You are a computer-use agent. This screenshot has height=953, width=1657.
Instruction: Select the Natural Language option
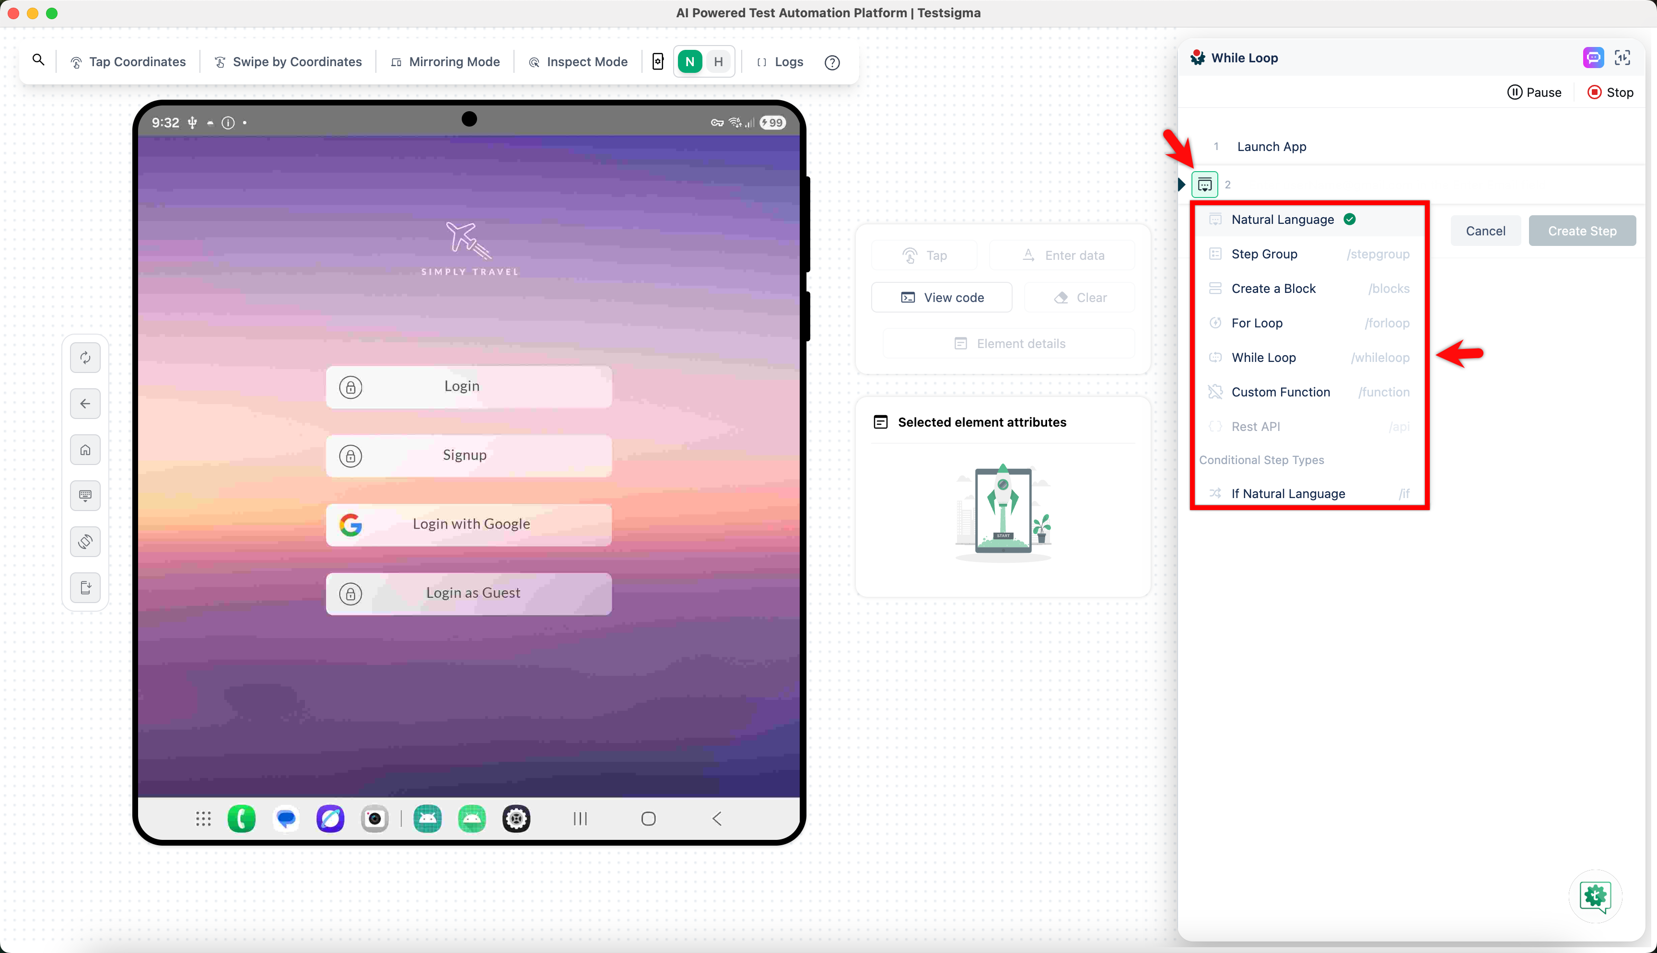pos(1282,219)
